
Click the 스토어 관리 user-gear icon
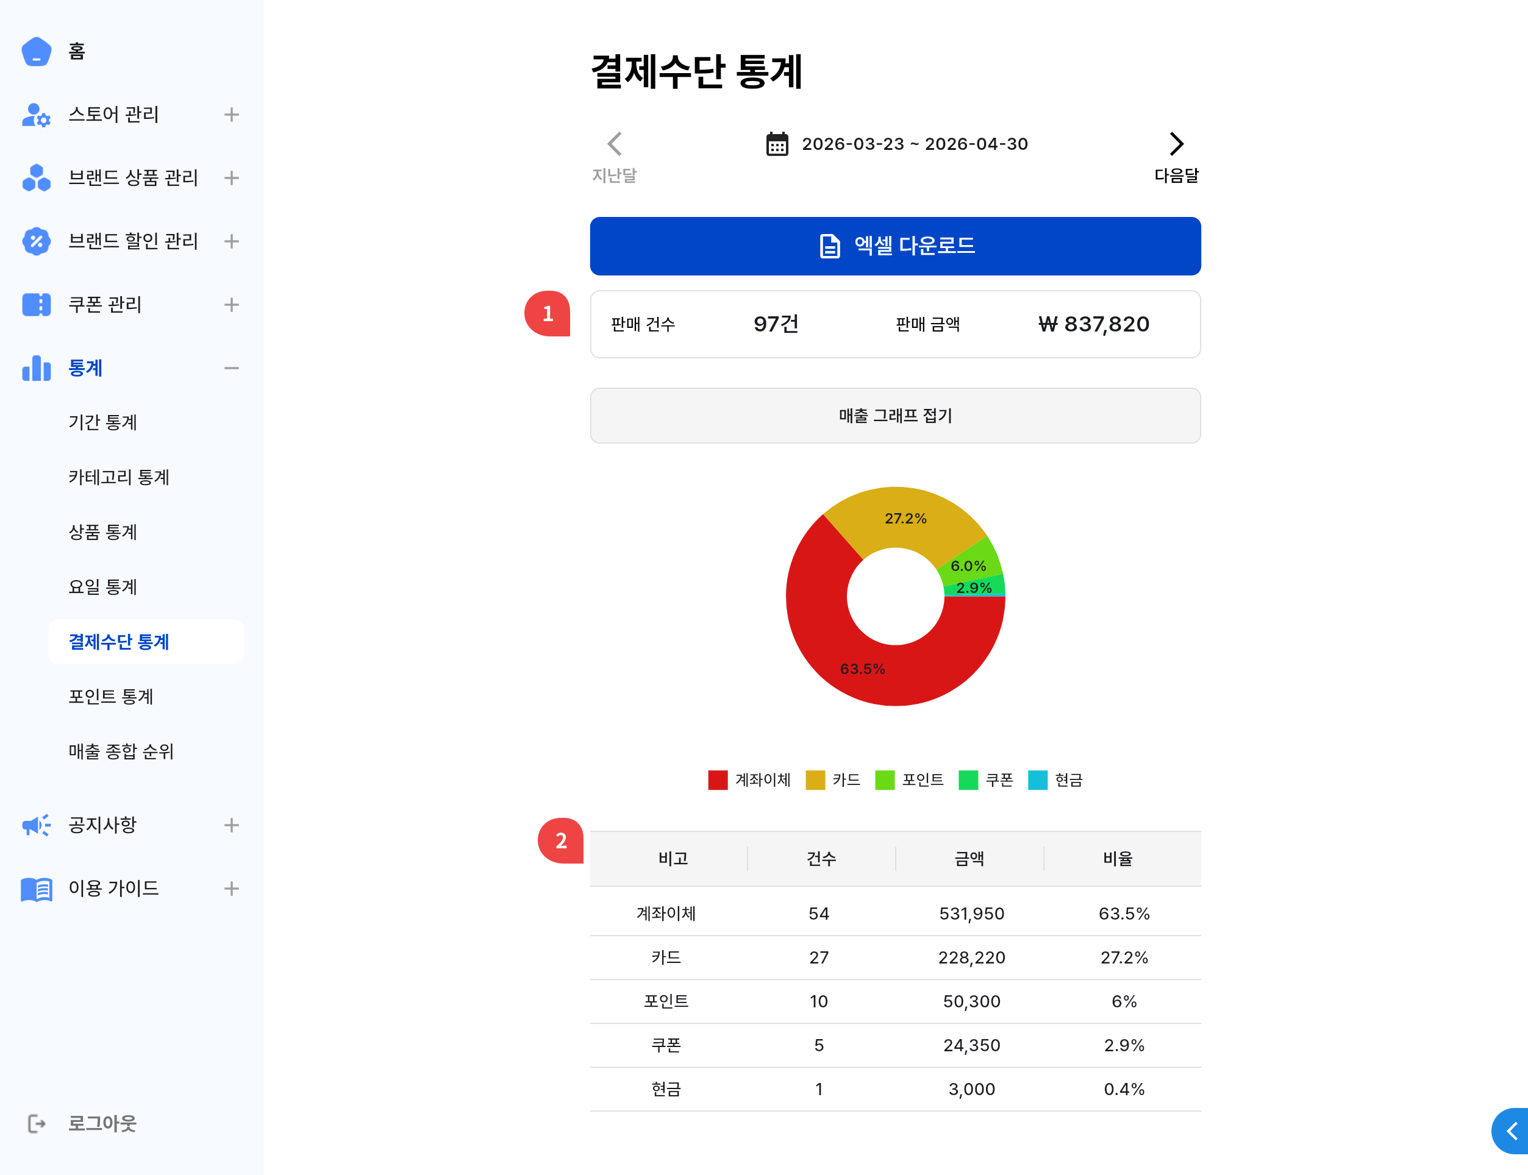tap(37, 115)
